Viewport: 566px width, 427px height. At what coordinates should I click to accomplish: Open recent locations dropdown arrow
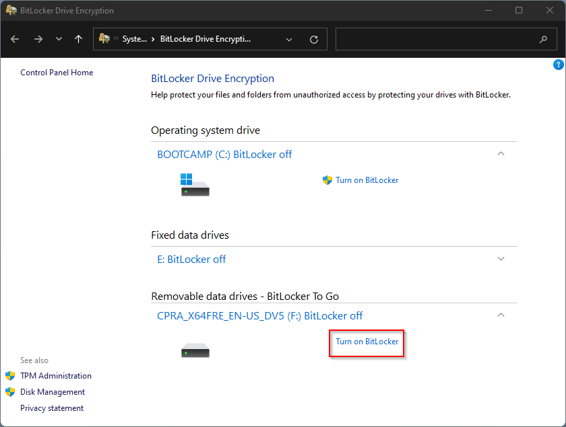click(x=59, y=39)
